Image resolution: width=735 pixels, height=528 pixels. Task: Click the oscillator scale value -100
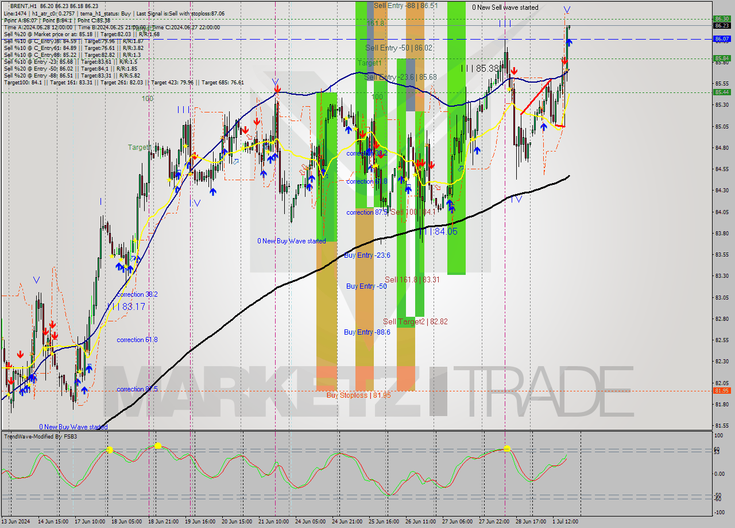point(720,513)
